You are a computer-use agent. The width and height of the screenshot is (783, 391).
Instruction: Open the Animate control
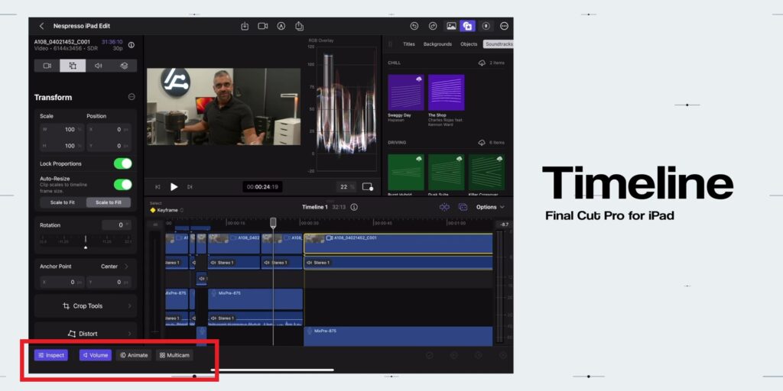point(134,355)
